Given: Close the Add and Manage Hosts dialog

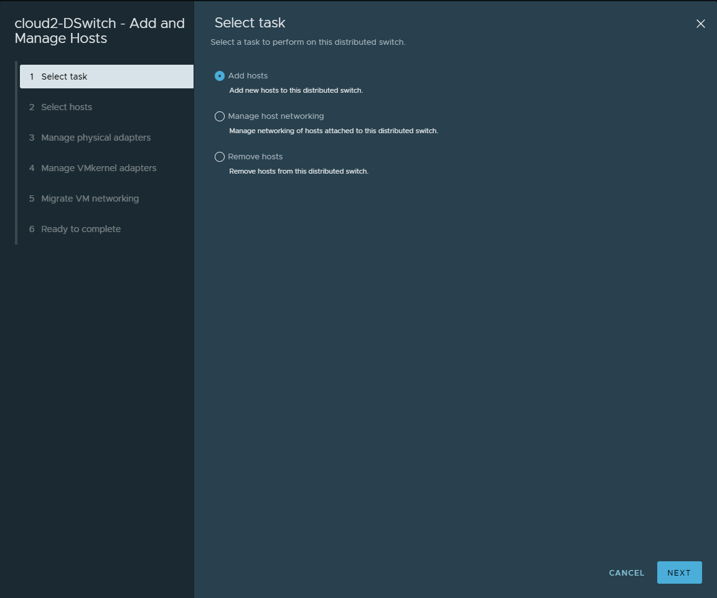Looking at the screenshot, I should click(700, 24).
